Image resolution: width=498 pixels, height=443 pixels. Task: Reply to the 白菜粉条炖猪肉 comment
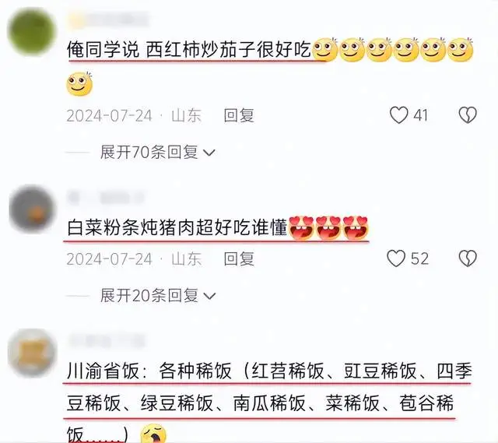(239, 258)
